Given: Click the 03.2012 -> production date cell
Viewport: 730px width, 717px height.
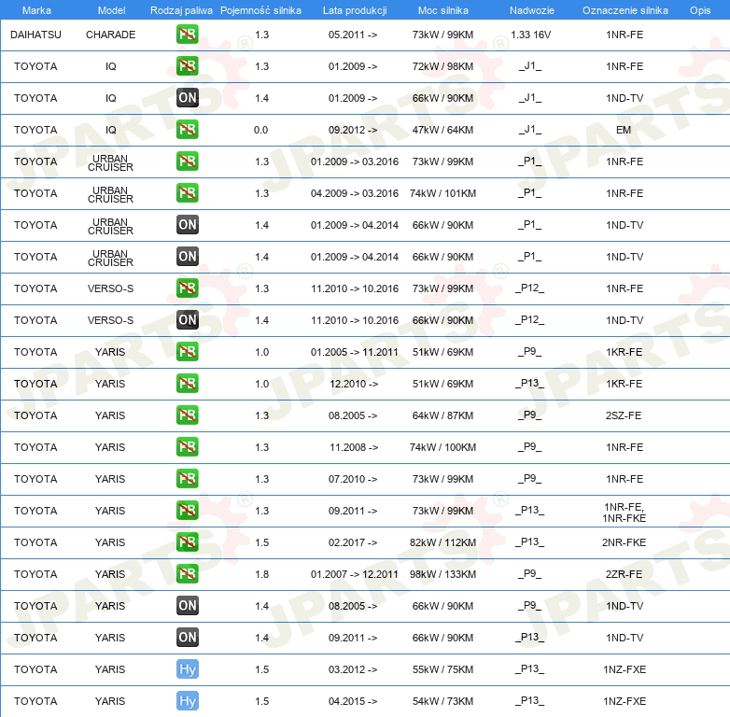Looking at the screenshot, I should (353, 669).
